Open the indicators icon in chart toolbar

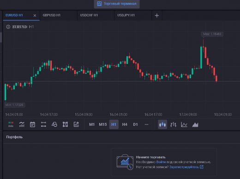22,124
